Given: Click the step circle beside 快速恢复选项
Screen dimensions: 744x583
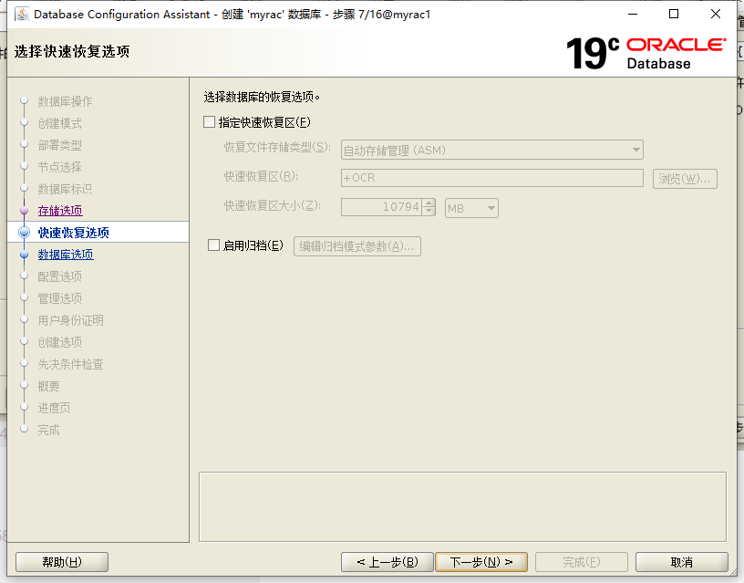Looking at the screenshot, I should (x=24, y=233).
